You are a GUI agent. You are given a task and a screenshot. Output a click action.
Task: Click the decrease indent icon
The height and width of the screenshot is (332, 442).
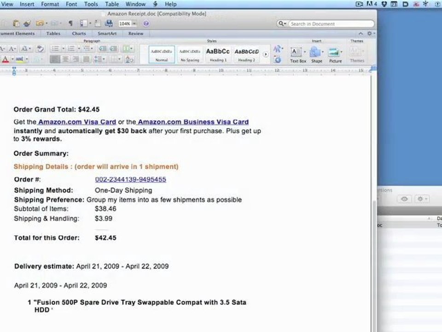pos(103,48)
